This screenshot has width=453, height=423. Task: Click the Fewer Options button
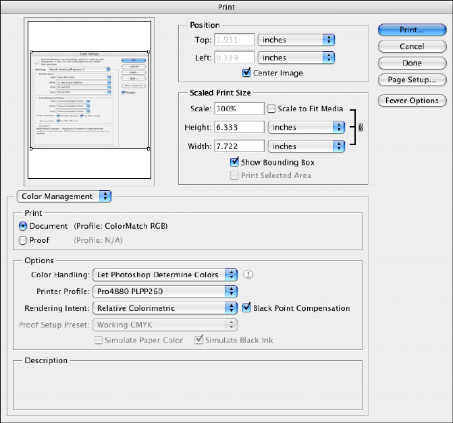tap(411, 101)
